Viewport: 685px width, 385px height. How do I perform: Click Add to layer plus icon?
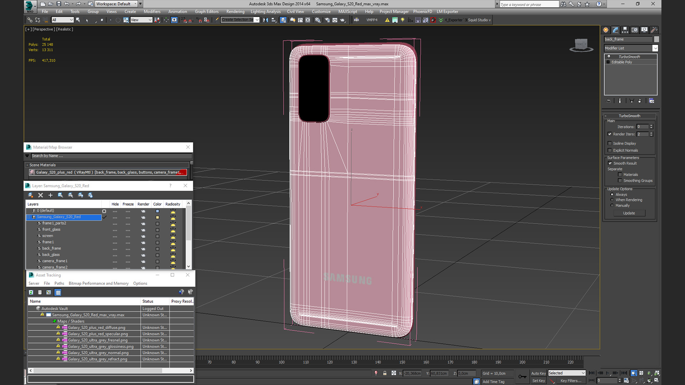pyautogui.click(x=50, y=195)
